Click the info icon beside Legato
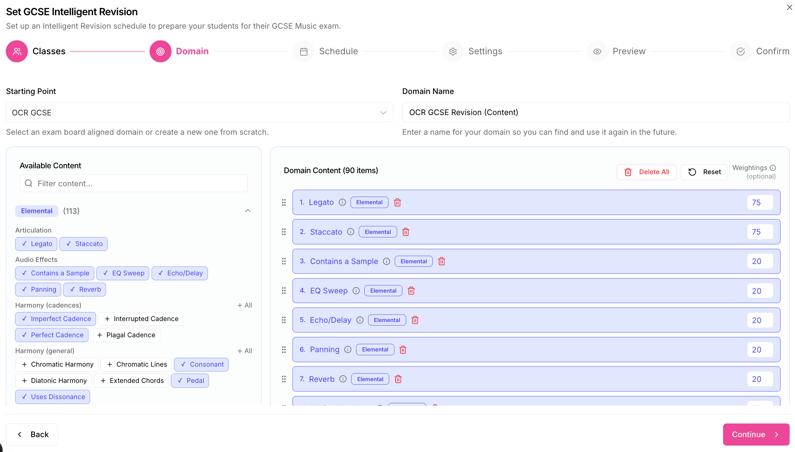 [x=342, y=202]
